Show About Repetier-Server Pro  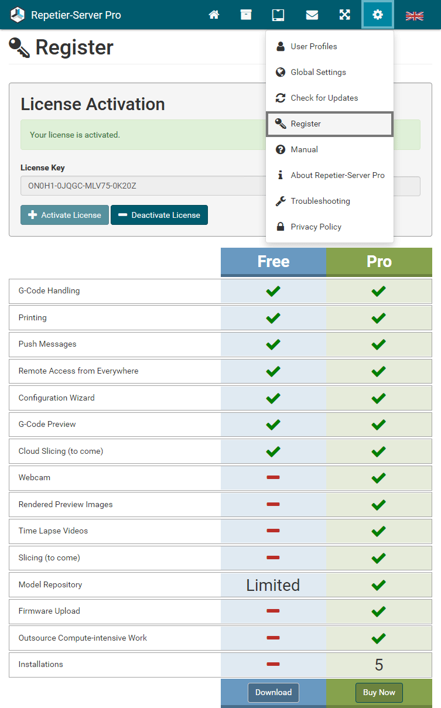pyautogui.click(x=337, y=175)
